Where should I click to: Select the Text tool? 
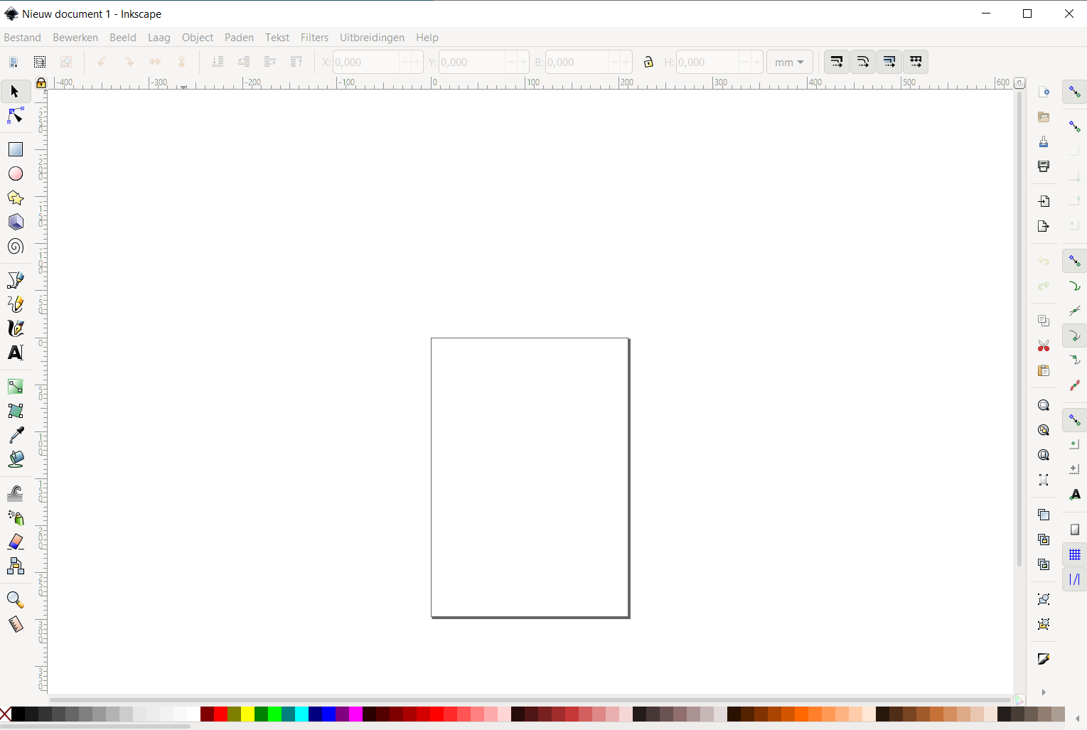point(16,353)
